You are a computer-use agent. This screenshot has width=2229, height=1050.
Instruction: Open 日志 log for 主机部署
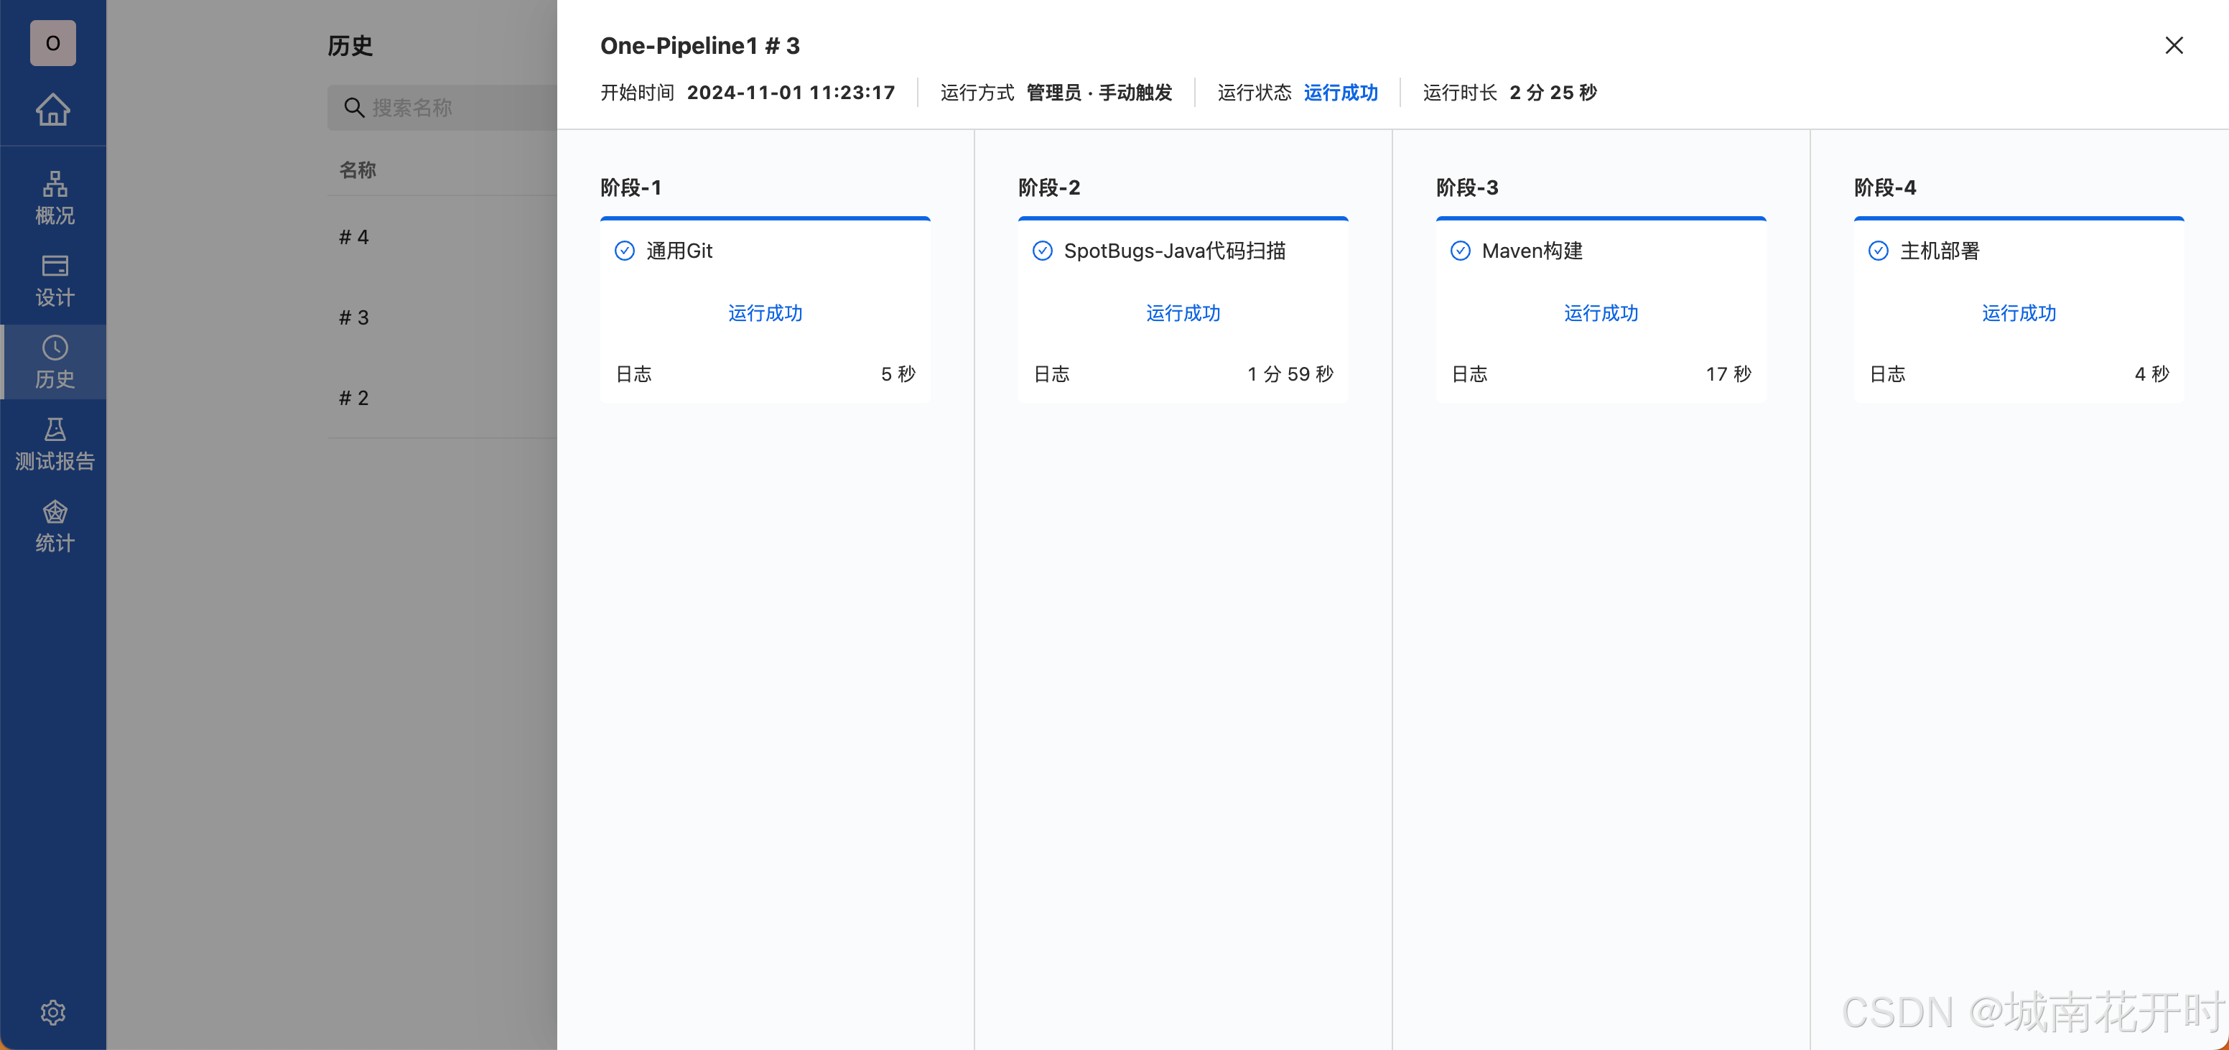pyautogui.click(x=1887, y=374)
